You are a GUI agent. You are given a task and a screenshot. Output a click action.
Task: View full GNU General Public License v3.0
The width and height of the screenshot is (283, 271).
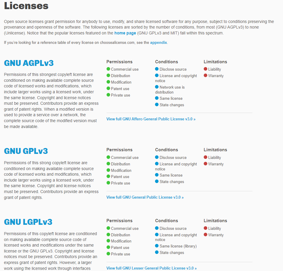pyautogui.click(x=145, y=197)
